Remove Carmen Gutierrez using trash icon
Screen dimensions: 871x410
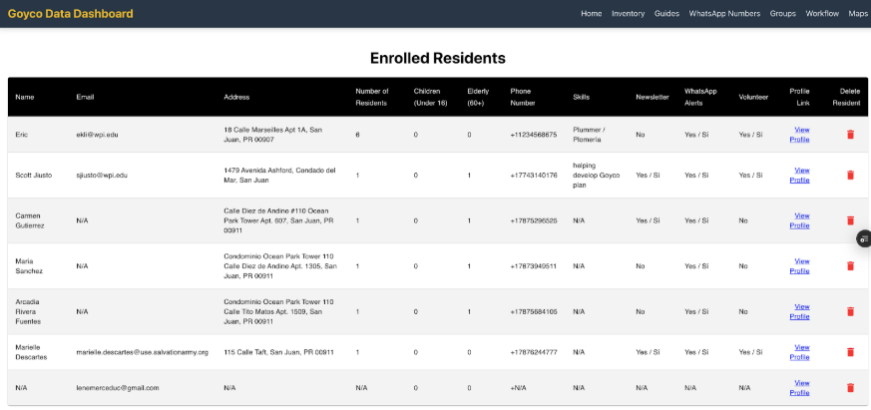click(x=850, y=220)
